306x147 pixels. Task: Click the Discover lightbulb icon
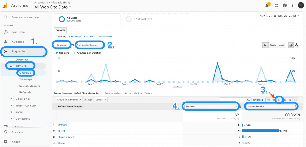tap(6, 132)
